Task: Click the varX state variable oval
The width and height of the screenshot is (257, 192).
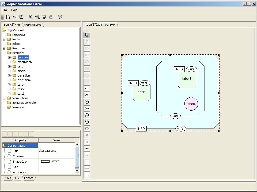Action: pos(175,116)
